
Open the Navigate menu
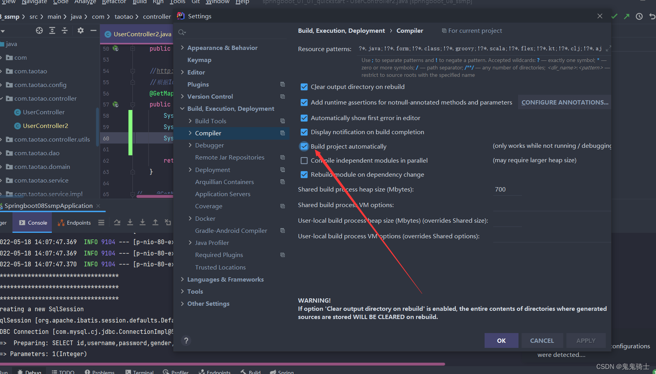(34, 2)
